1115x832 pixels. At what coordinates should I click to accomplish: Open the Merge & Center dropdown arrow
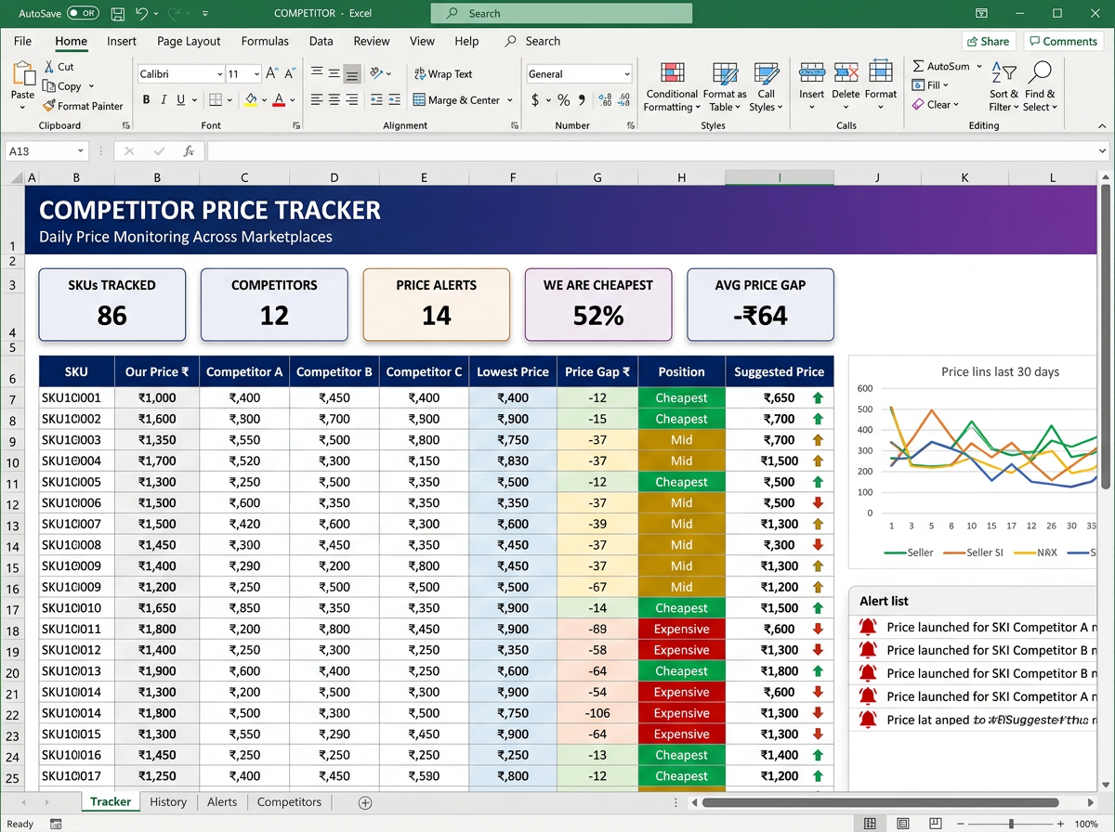point(508,100)
